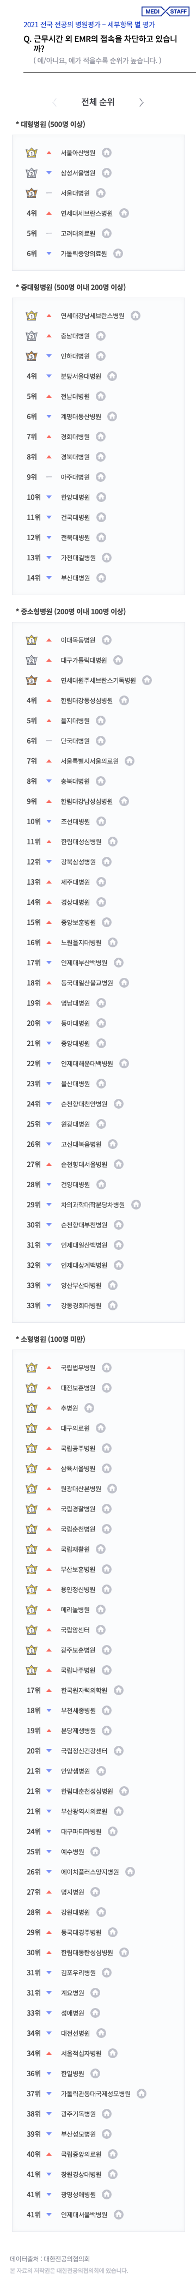196x2292 pixels.
Task: Go to previous ranking category arrow
Action: point(54,102)
